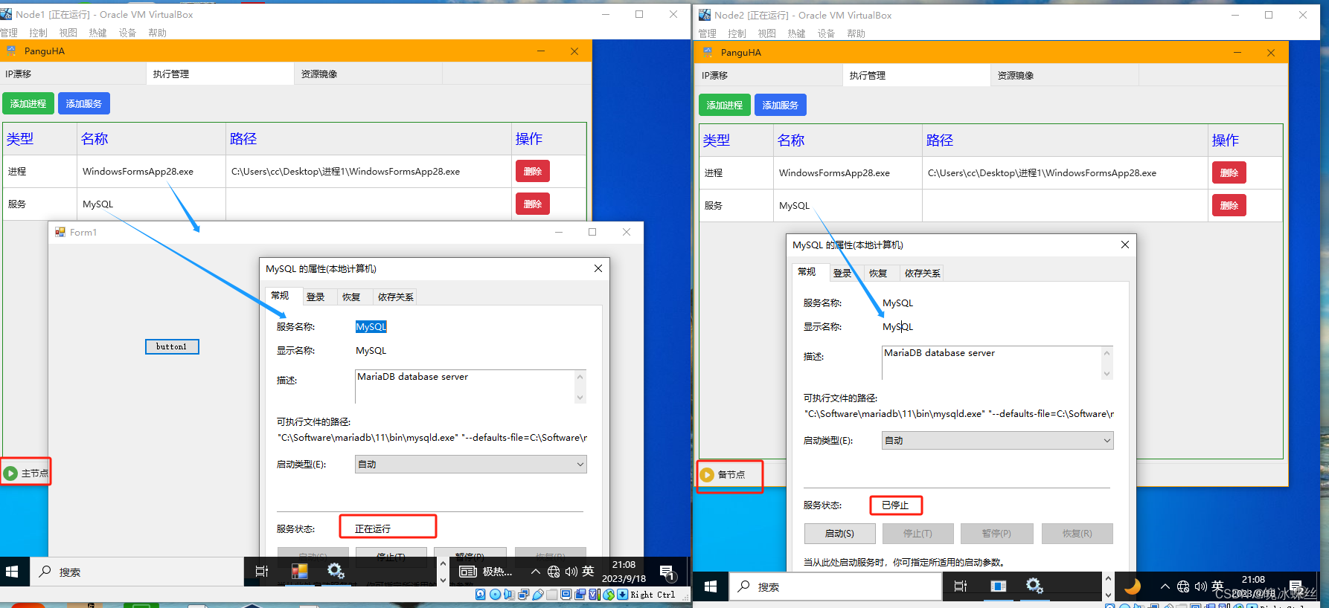Click the moon weather icon in Node2 tray
This screenshot has width=1329, height=608.
pos(1133,586)
